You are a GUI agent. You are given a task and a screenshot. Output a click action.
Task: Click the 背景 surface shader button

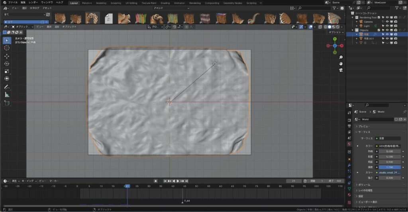pos(388,138)
